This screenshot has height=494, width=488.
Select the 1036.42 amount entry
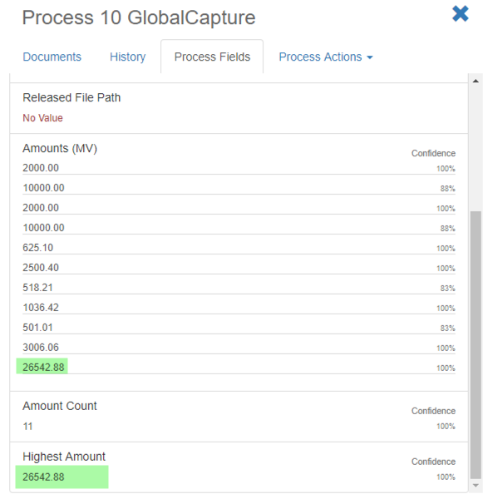[239, 308]
